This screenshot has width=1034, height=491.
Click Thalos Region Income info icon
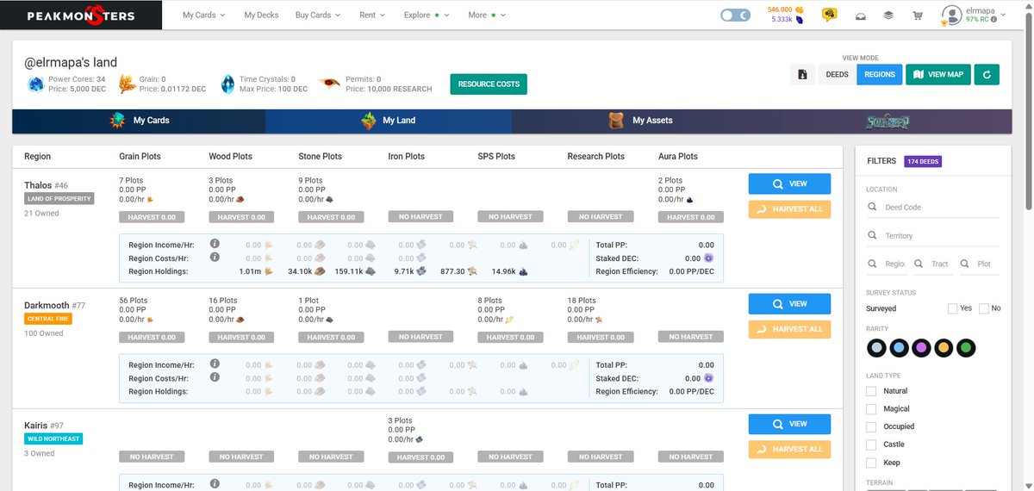[215, 245]
